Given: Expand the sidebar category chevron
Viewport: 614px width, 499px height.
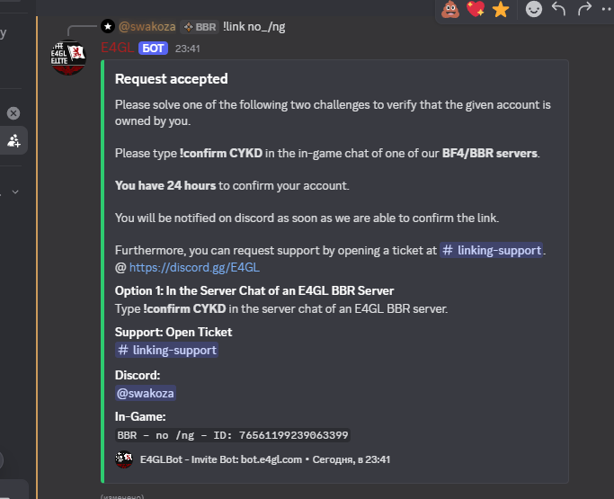Looking at the screenshot, I should (15, 192).
